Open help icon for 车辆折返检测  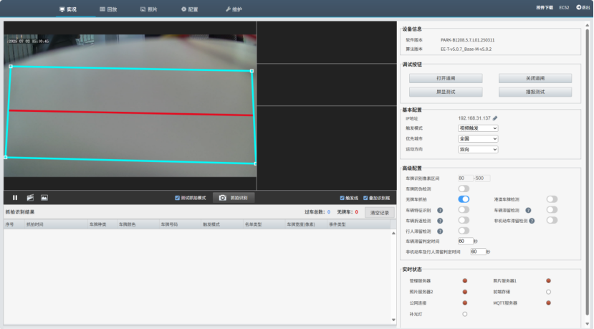pyautogui.click(x=440, y=221)
